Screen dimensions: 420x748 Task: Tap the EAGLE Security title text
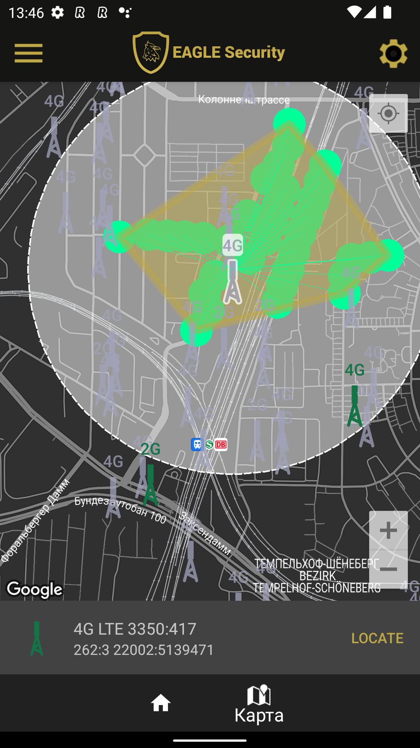pyautogui.click(x=229, y=52)
